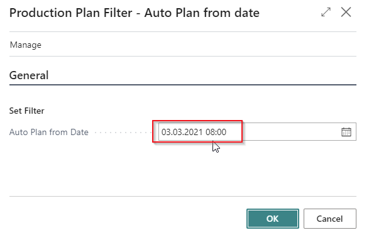Pick a date via the calendar icon
The image size is (369, 240).
[x=346, y=132]
